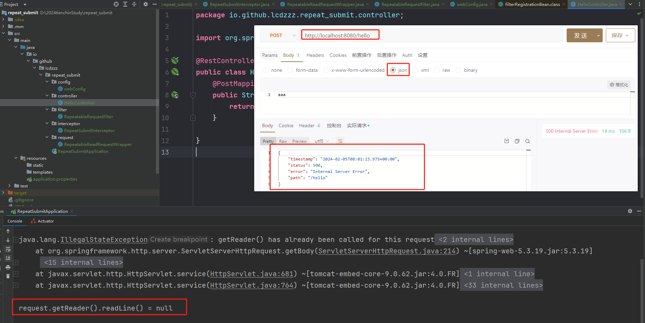
Task: Switch to Actuator tab in Run panel
Action: pos(42,221)
